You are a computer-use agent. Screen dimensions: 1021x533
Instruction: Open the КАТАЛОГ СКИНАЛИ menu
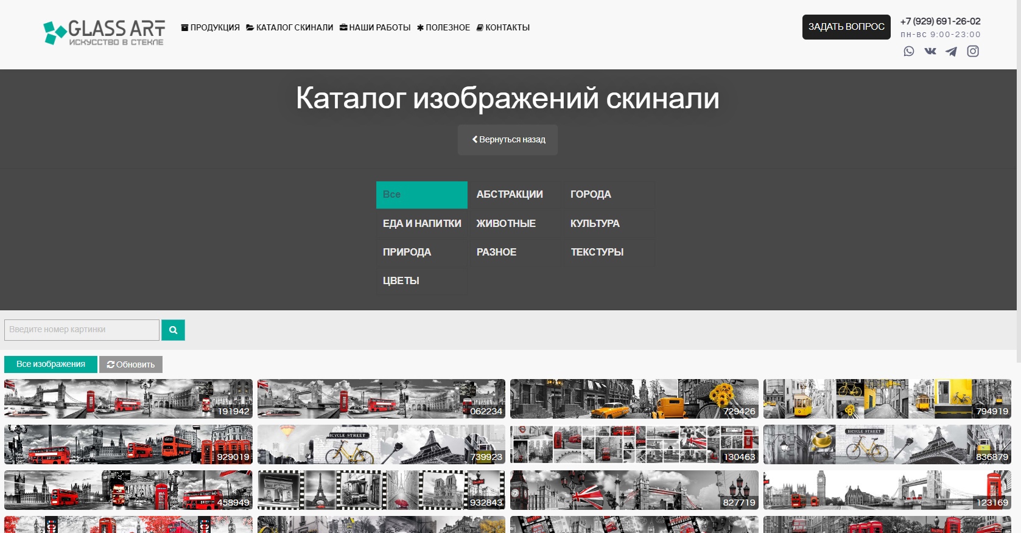(290, 27)
